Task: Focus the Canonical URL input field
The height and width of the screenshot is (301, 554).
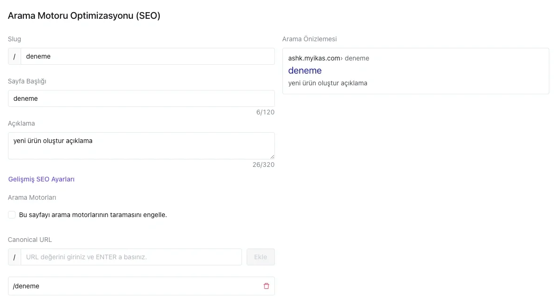Action: pyautogui.click(x=131, y=257)
